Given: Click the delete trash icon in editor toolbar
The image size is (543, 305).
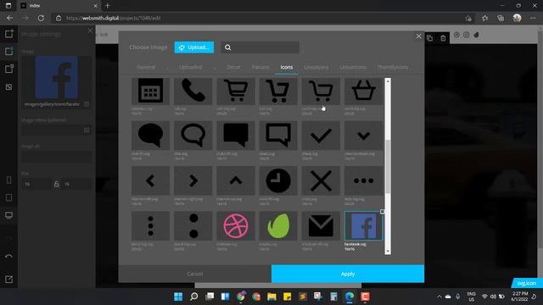Looking at the screenshot, I should (x=443, y=38).
